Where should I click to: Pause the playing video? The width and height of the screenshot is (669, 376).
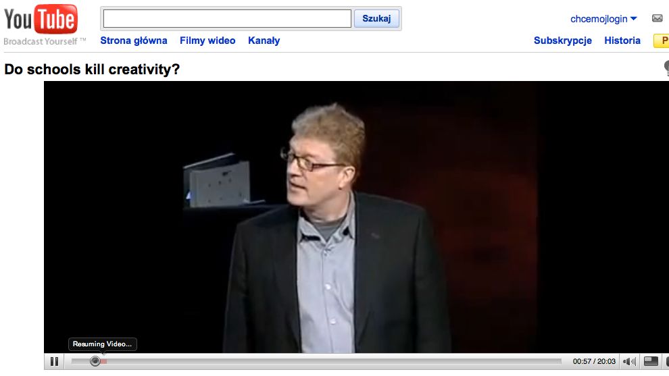[x=54, y=362]
